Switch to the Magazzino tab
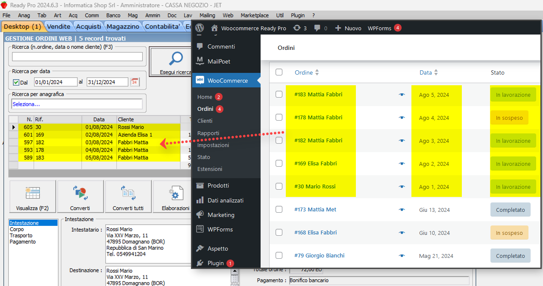This screenshot has height=286, width=543. 123,26
